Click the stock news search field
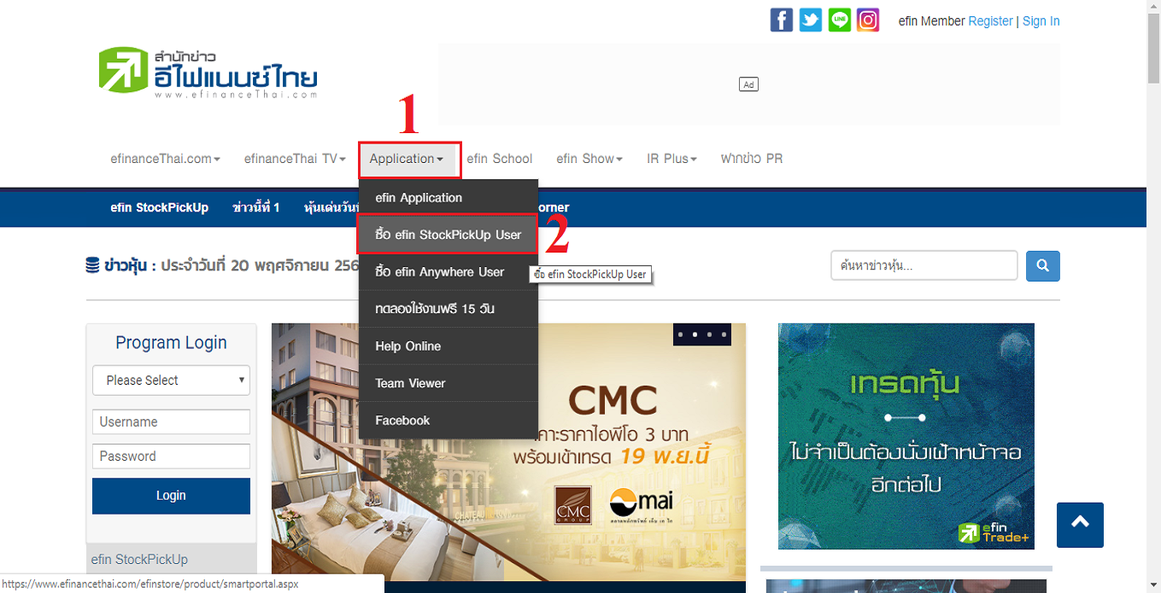 click(x=924, y=266)
